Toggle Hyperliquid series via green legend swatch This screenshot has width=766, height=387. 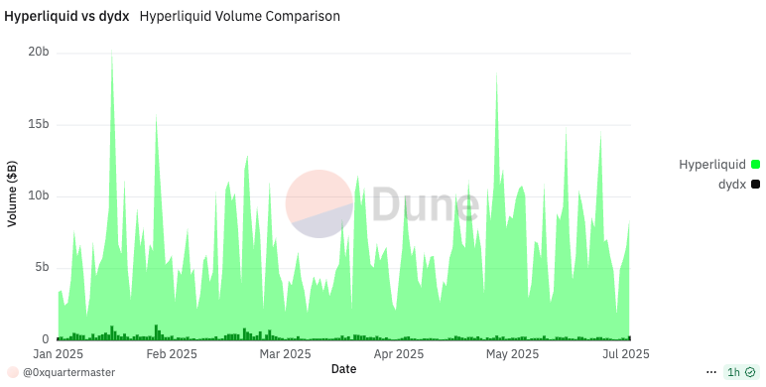click(755, 165)
